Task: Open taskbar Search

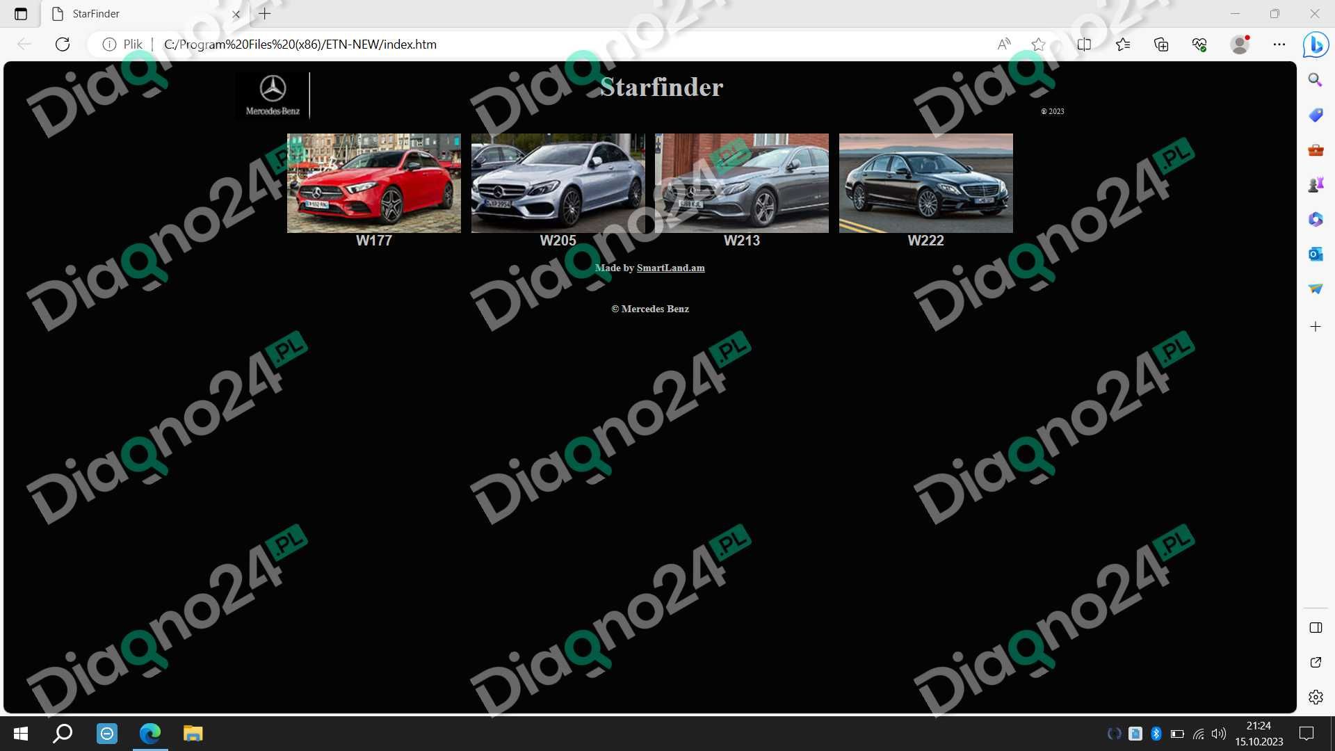Action: (63, 734)
